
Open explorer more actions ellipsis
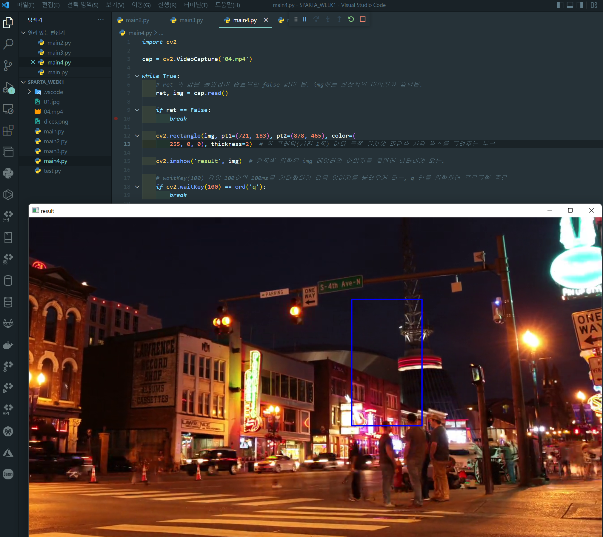(101, 20)
